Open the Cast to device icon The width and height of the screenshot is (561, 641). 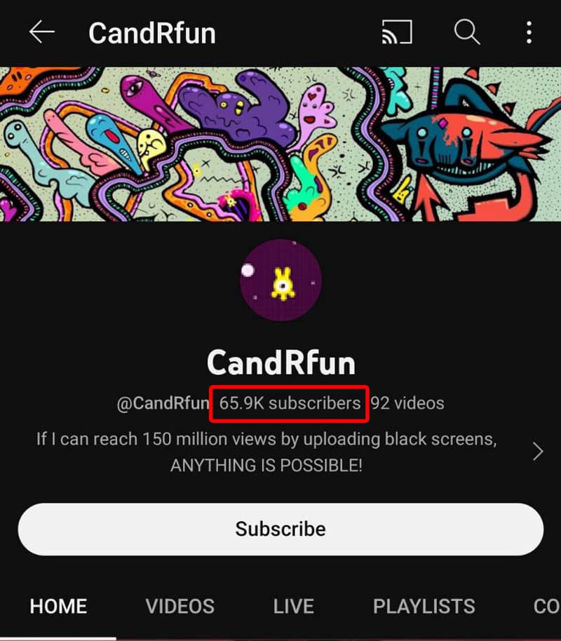pyautogui.click(x=397, y=32)
